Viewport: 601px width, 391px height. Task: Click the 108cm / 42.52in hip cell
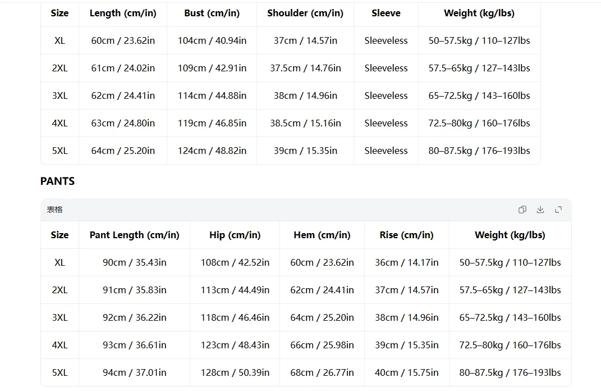tap(235, 262)
